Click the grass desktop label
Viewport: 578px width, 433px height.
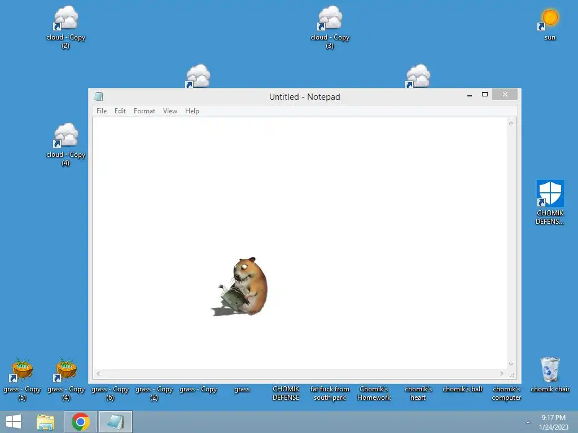(x=242, y=389)
